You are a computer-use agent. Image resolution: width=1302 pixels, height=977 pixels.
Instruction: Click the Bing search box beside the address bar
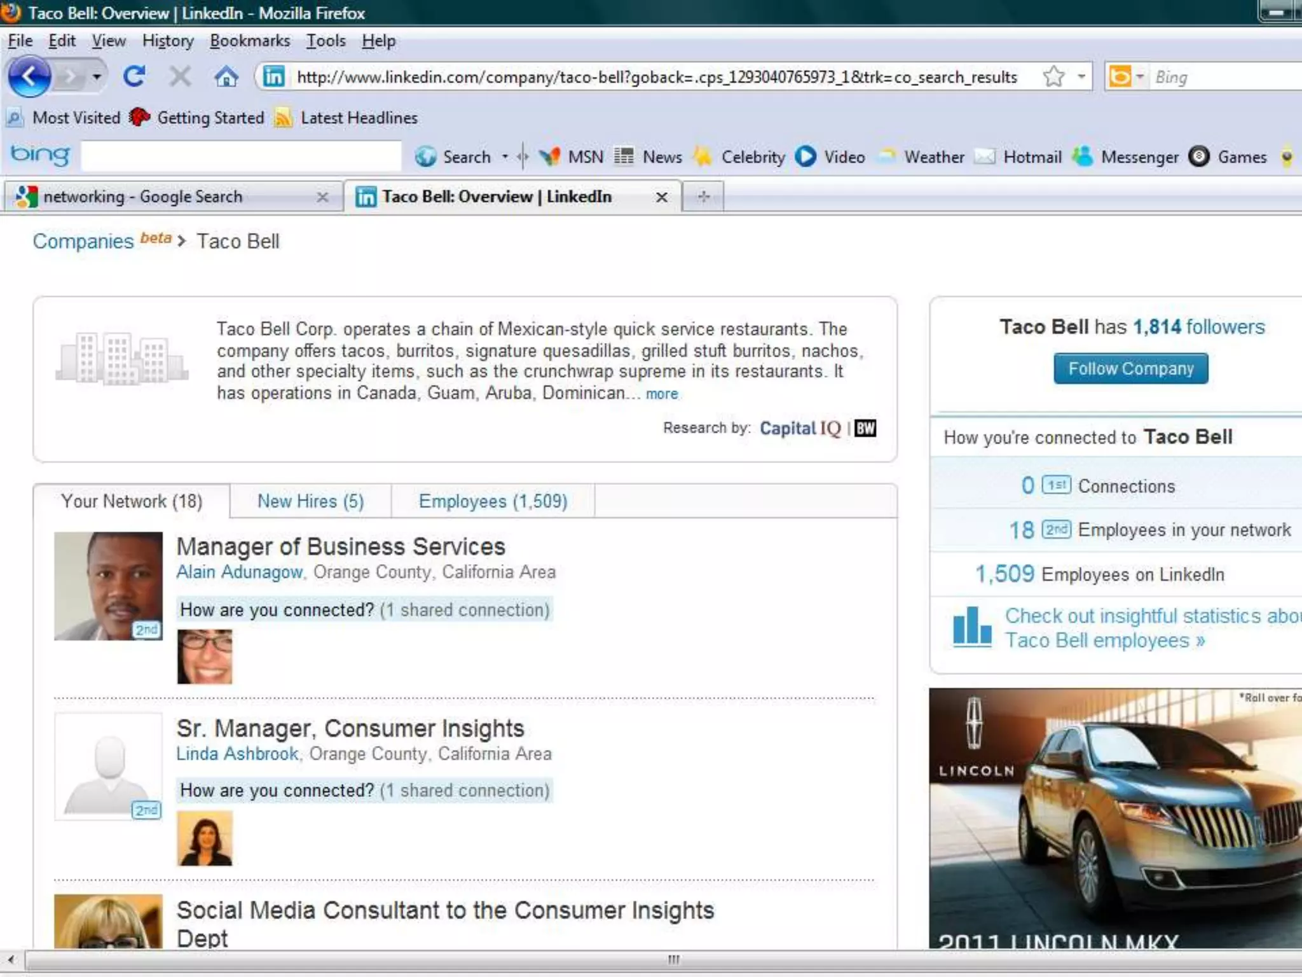tap(1227, 77)
